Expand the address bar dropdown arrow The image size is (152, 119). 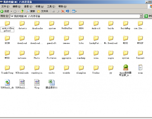141,16
